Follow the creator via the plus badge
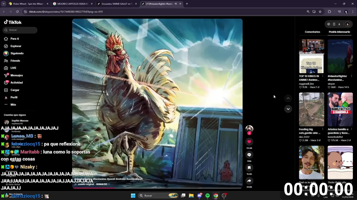Screen dimensions: 357x200 coord(249,133)
